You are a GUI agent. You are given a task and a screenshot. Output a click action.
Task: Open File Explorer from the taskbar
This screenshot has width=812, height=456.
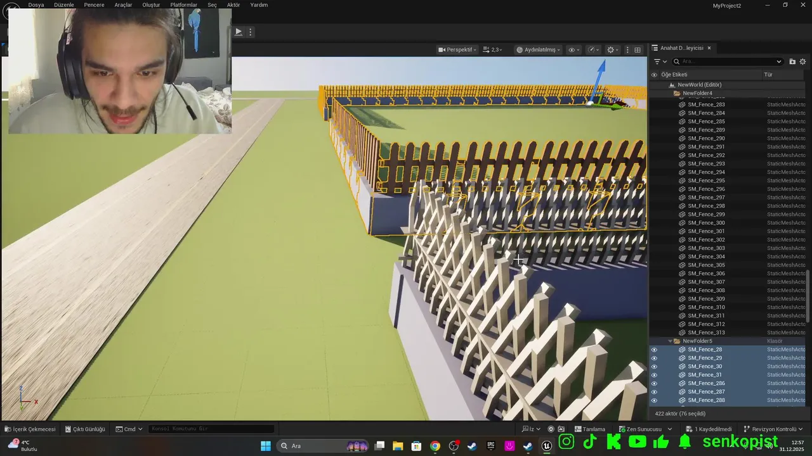click(398, 446)
